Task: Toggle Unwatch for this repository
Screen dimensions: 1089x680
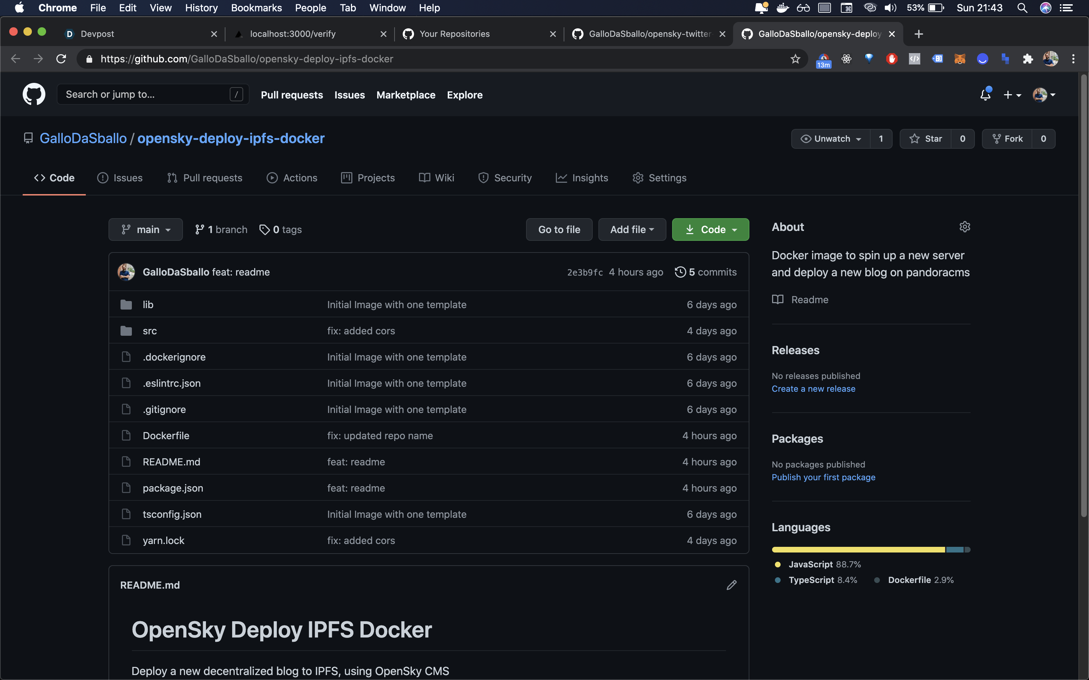Action: pos(831,138)
